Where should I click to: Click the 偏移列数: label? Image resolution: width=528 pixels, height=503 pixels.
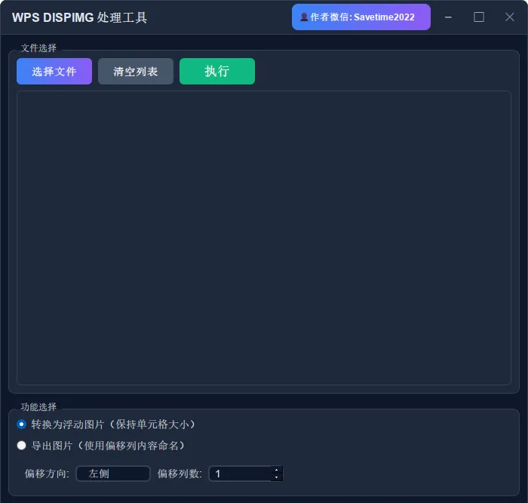pyautogui.click(x=180, y=474)
